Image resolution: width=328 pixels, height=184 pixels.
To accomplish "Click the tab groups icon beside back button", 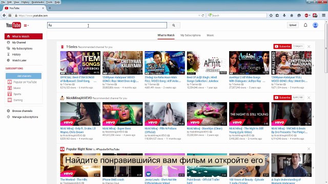I will [10, 15].
